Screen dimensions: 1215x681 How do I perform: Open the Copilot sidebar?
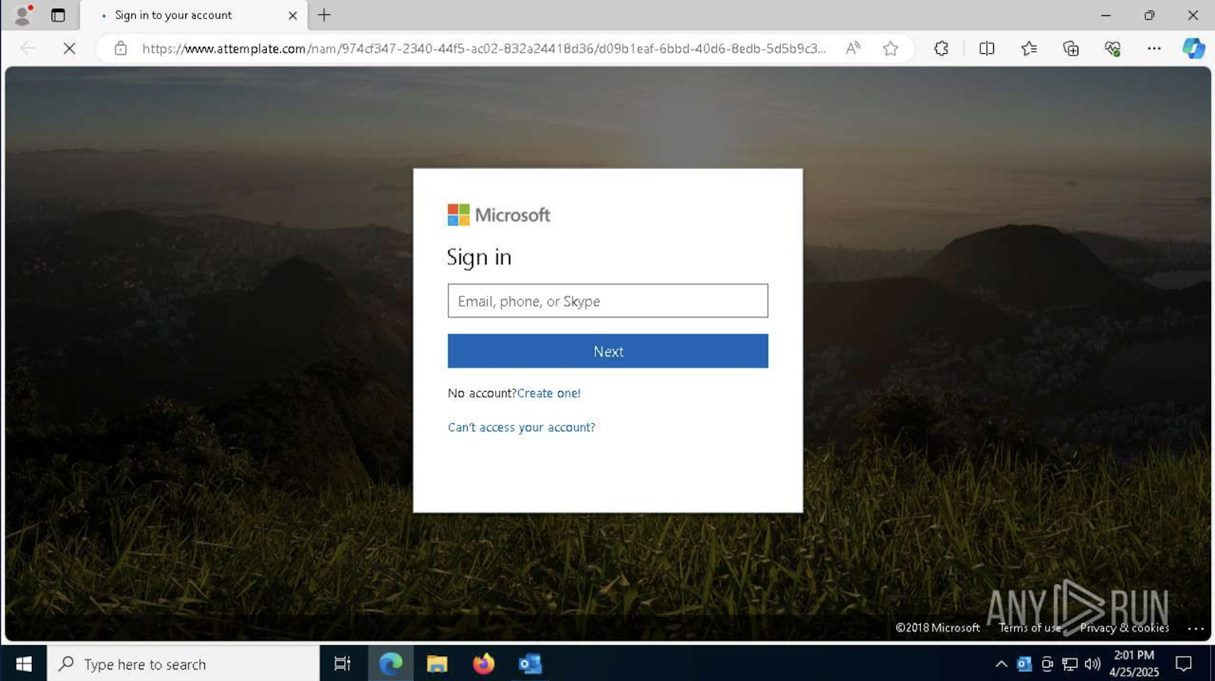pos(1194,49)
